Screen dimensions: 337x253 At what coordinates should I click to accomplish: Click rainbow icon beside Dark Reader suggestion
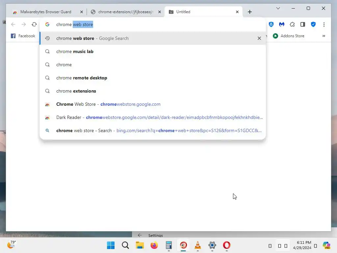(47, 118)
